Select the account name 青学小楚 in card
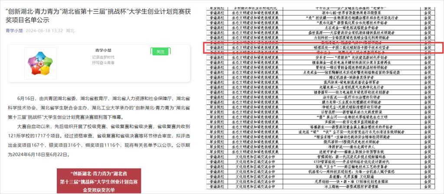 pyautogui.click(x=100, y=49)
